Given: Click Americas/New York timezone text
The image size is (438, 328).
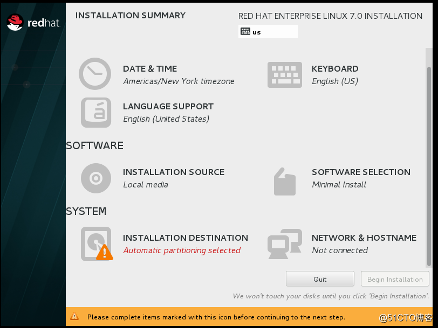Looking at the screenshot, I should pos(179,81).
